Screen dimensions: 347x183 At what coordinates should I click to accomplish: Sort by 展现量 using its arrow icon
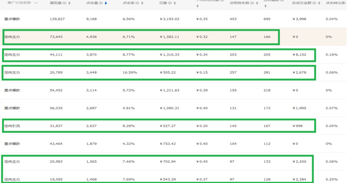[x=70, y=3]
